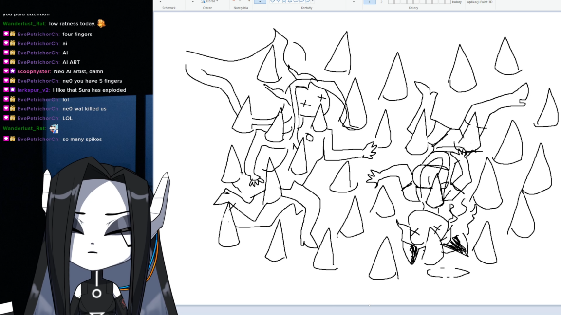The image size is (561, 315).
Task: Click the 'Kolory' group label
Action: pyautogui.click(x=413, y=8)
